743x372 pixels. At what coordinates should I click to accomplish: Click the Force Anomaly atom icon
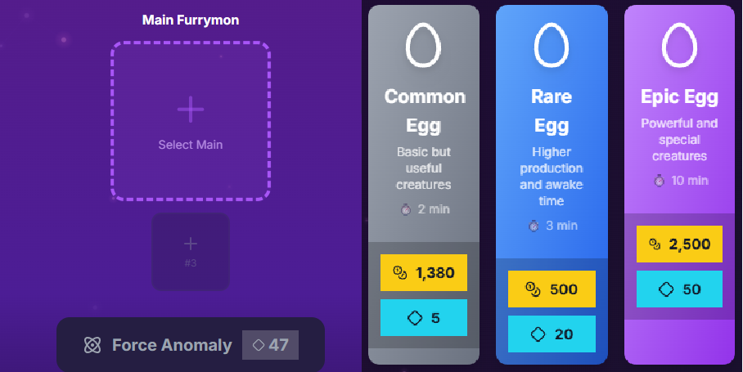(92, 345)
